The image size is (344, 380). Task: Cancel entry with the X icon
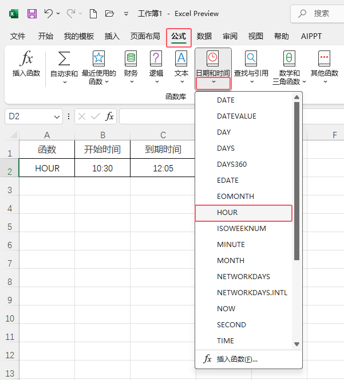click(82, 116)
